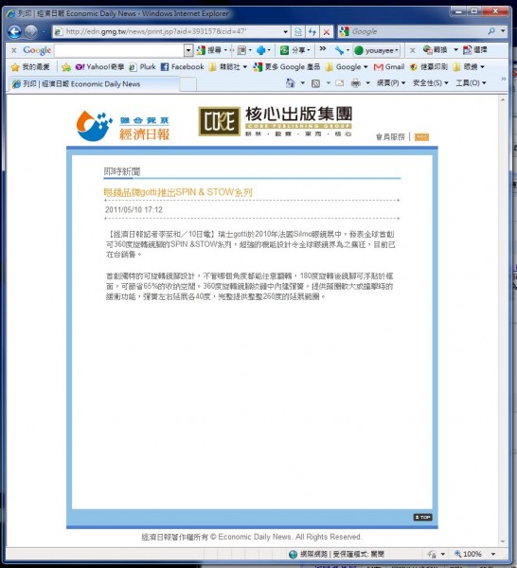This screenshot has height=568, width=517.
Task: Click the printer icon in command bar
Action: point(355,83)
